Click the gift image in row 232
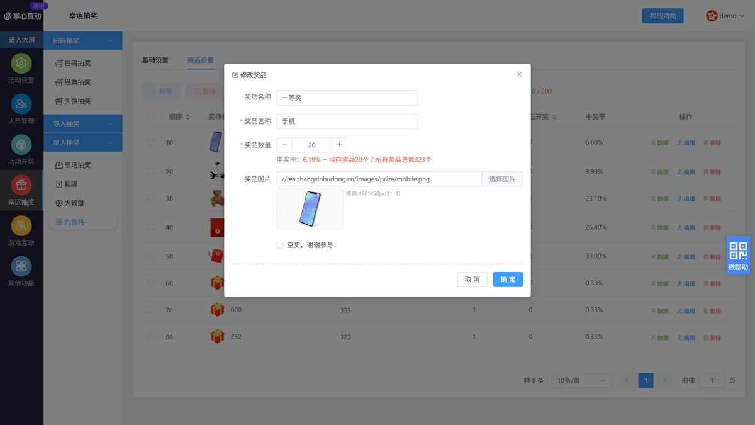 217,337
